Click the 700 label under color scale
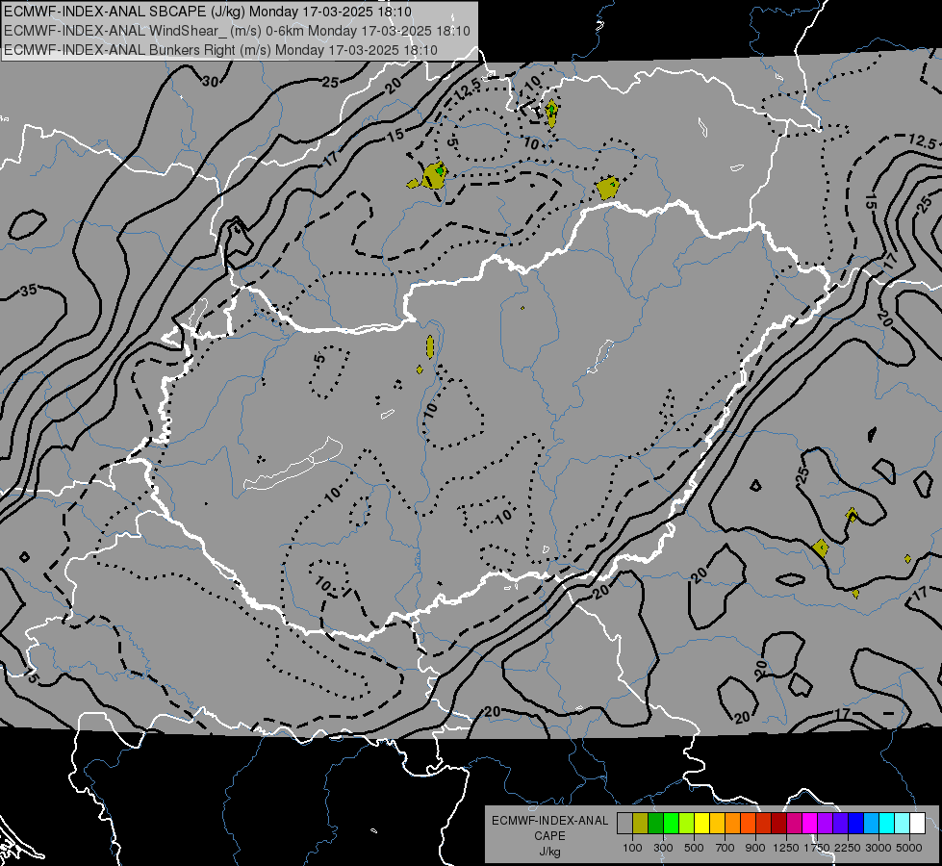The width and height of the screenshot is (942, 866). [726, 848]
